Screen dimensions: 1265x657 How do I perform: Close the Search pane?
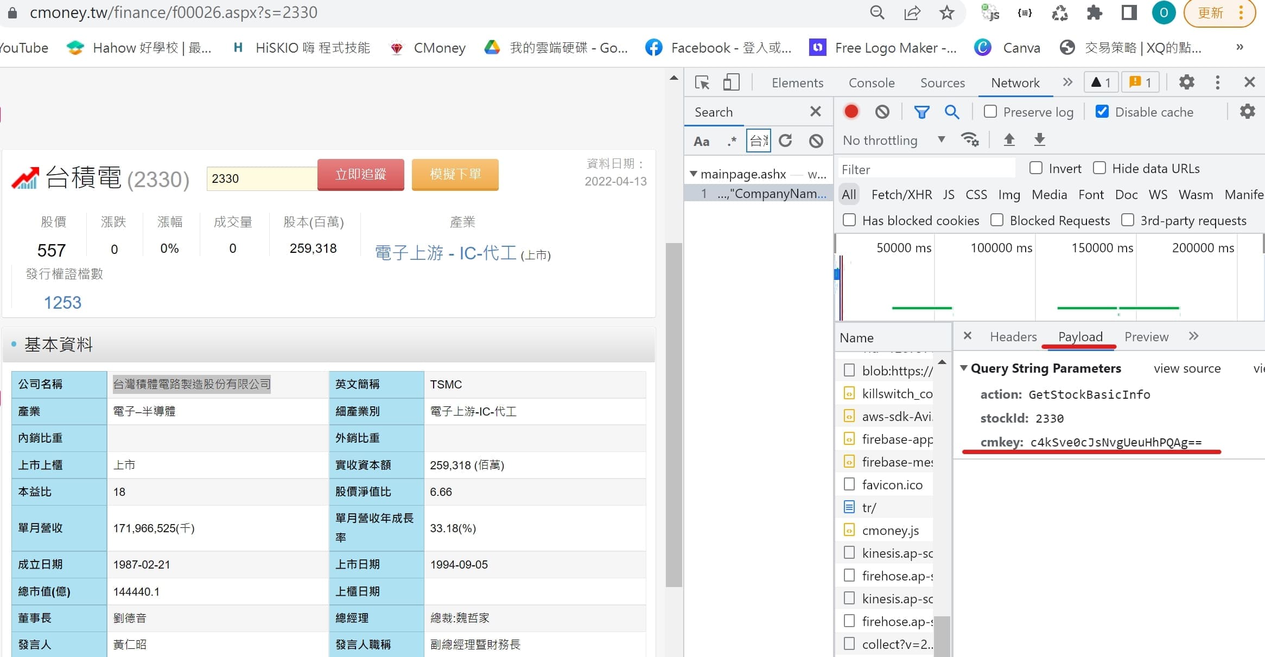coord(815,111)
